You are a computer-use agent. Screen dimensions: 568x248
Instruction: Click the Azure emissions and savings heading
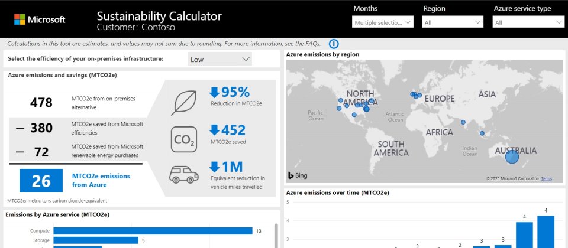62,75
